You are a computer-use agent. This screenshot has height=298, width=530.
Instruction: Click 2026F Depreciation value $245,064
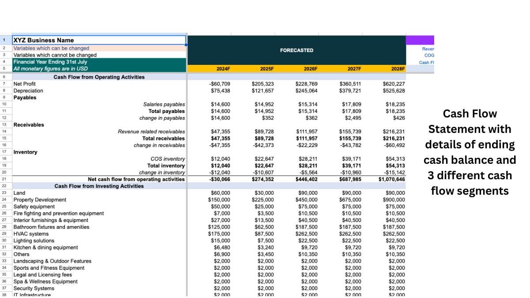[307, 91]
